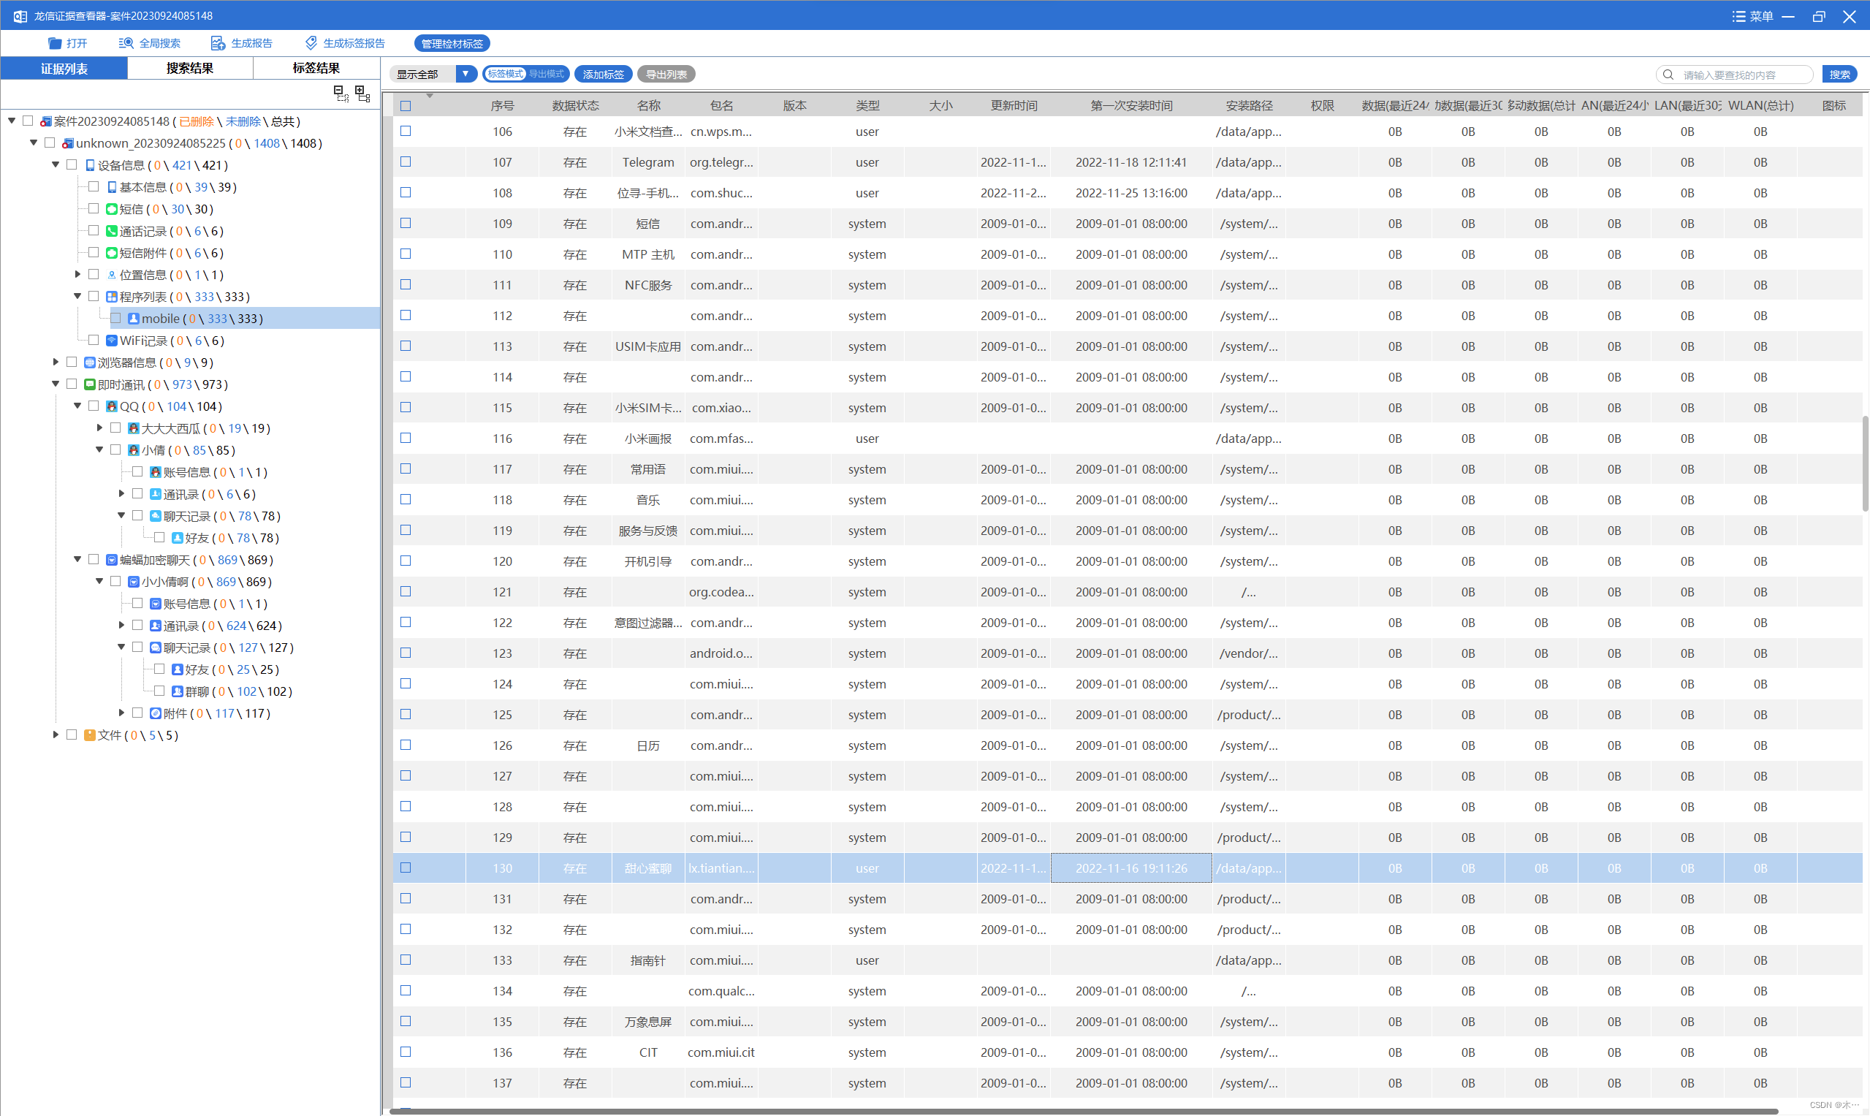Click the 文件 folder icon in tree

89,734
